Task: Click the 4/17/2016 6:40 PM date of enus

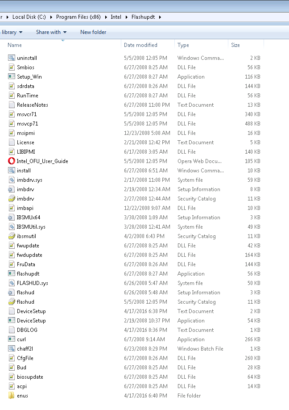Action: 145,396
